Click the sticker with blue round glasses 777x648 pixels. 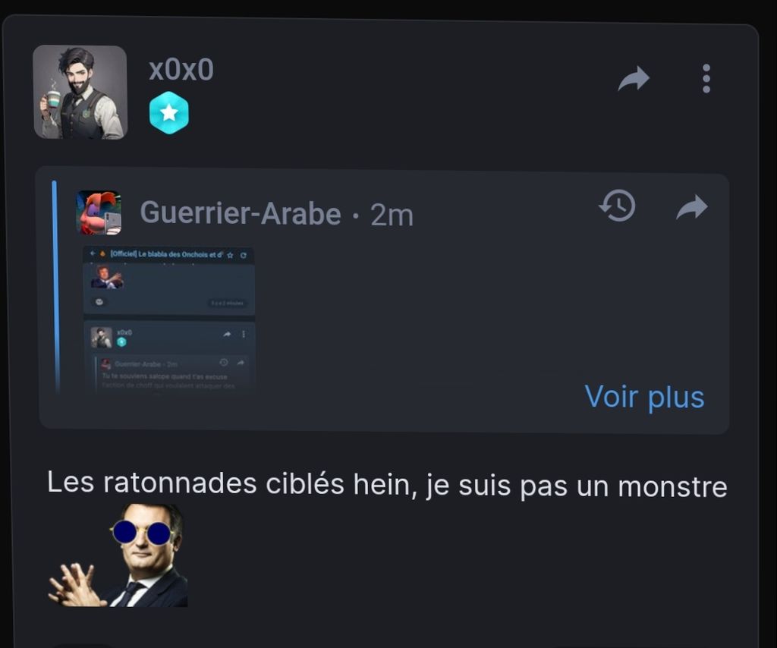(x=118, y=555)
